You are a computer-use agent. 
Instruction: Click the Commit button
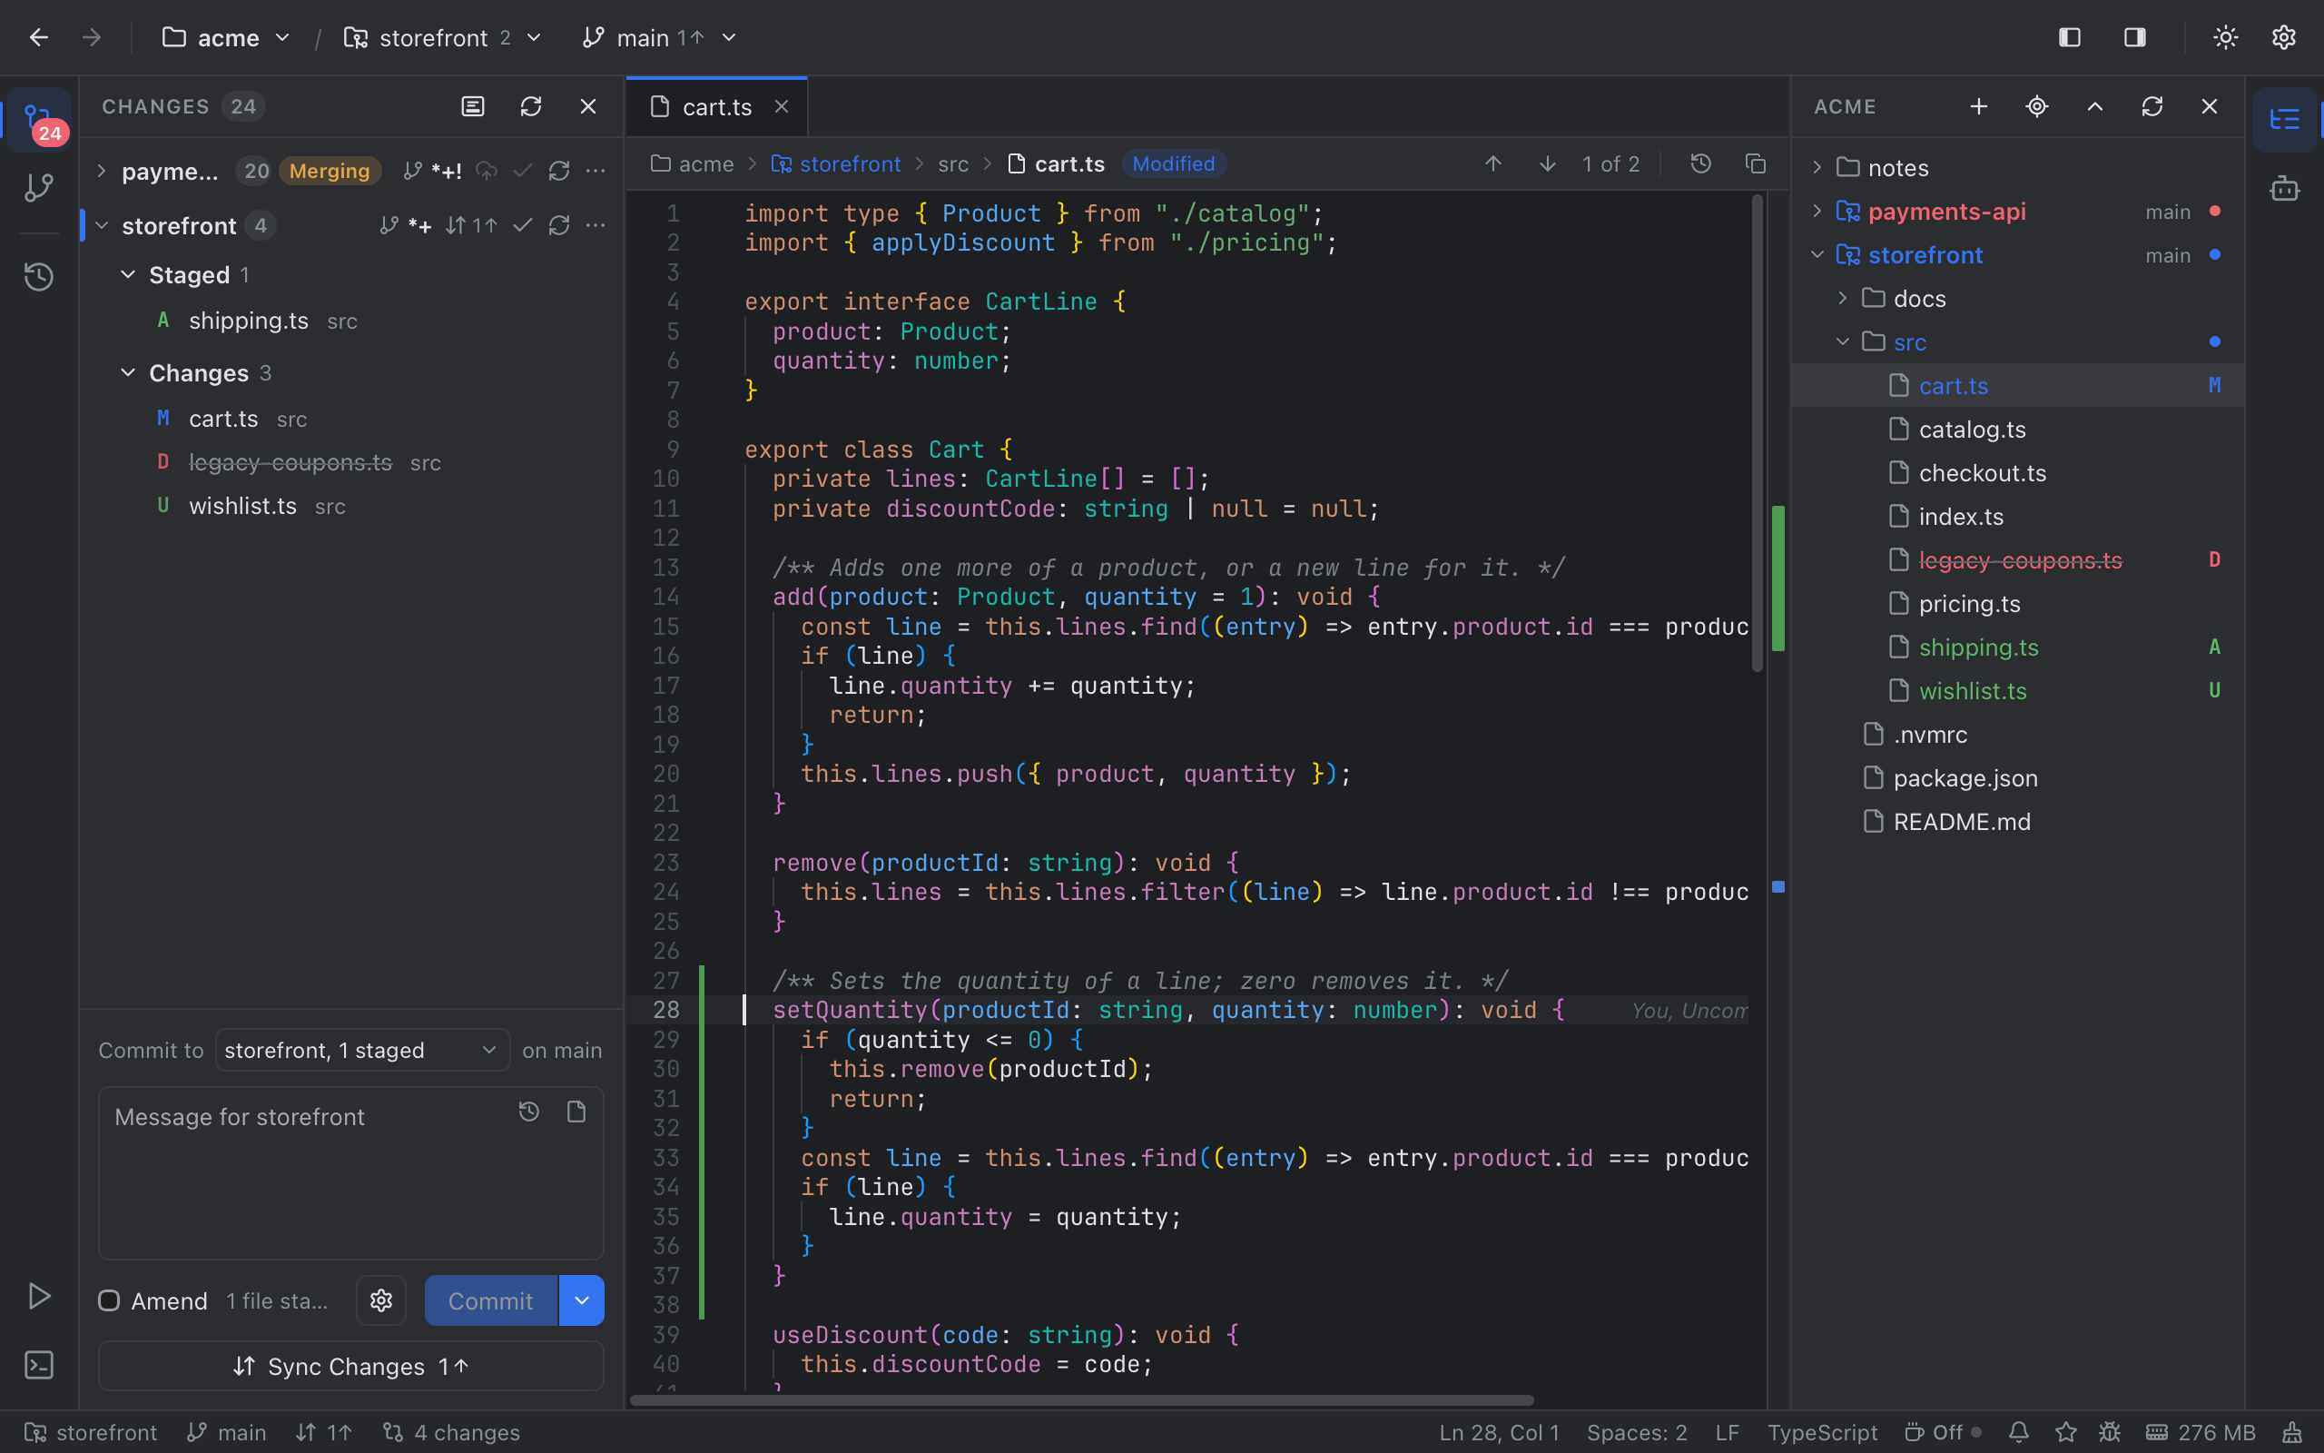[491, 1301]
